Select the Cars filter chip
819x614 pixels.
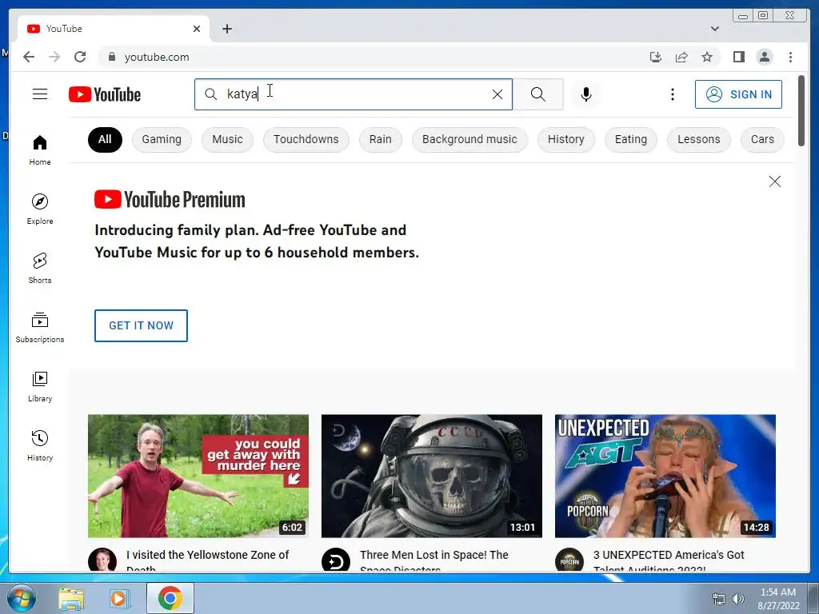coord(762,139)
